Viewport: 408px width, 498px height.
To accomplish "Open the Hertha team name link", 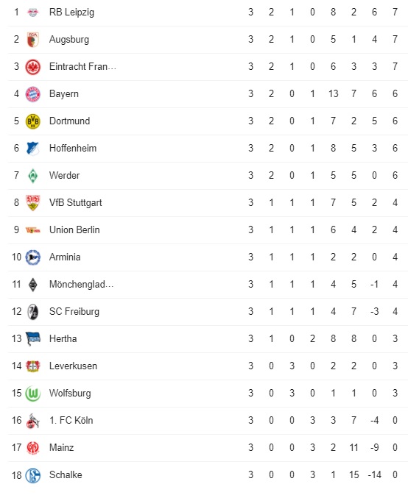I will tap(63, 338).
